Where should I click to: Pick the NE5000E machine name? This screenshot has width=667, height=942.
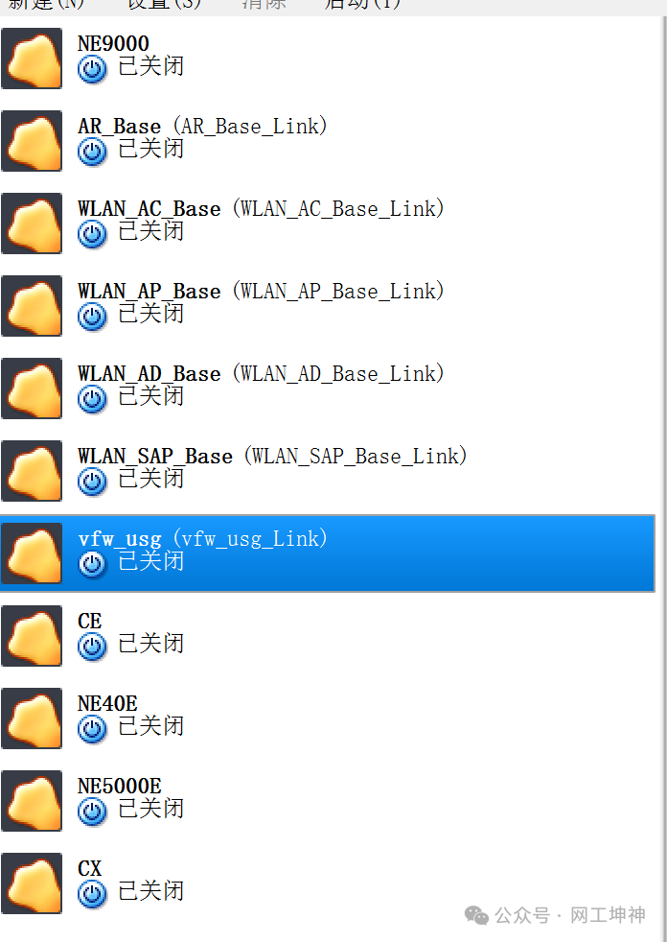(120, 786)
